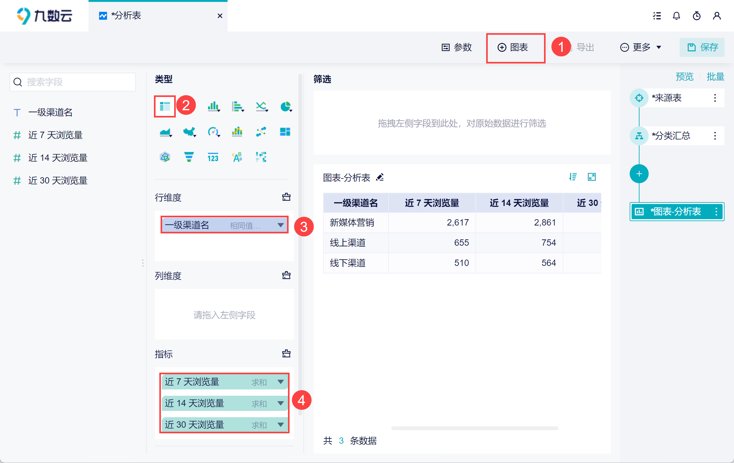This screenshot has height=463, width=734.
Task: Open dropdown for 一级渠道名 row dimension
Action: point(280,225)
